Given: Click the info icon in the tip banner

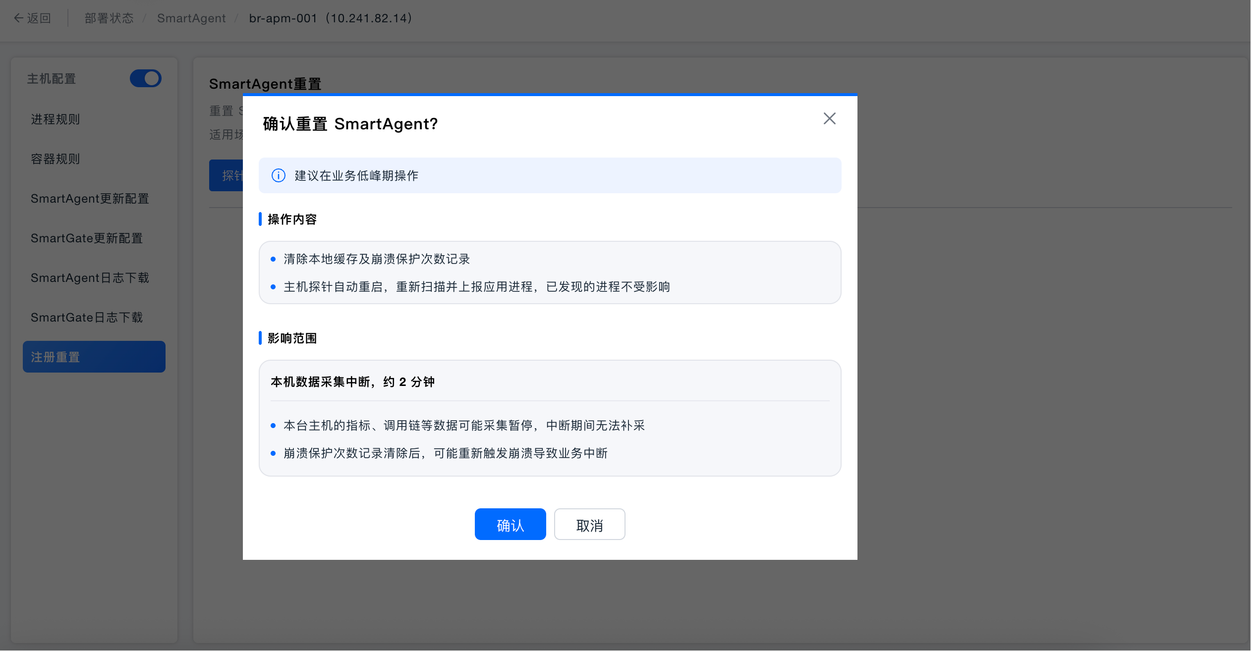Looking at the screenshot, I should coord(279,175).
